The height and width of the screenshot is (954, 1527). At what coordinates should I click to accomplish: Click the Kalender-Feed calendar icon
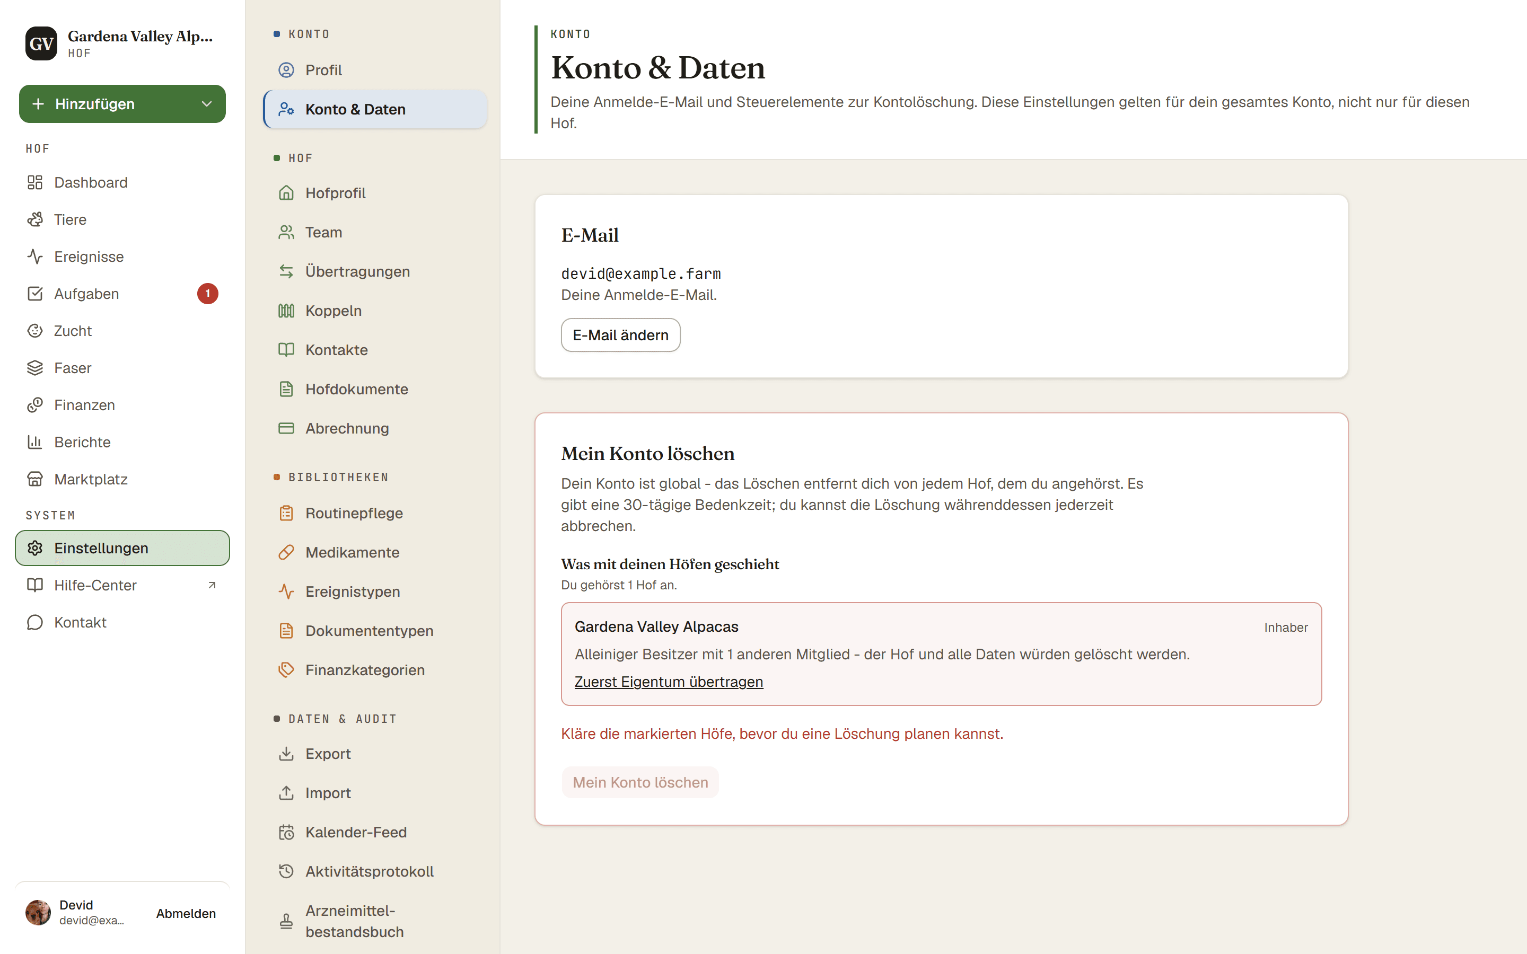pos(286,832)
